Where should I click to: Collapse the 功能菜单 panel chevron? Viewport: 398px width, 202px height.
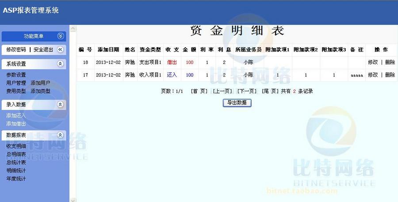click(61, 36)
